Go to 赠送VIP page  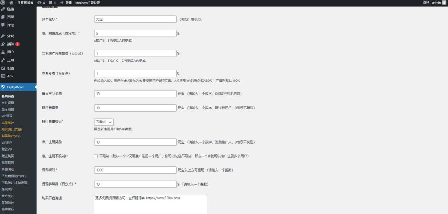[7, 149]
